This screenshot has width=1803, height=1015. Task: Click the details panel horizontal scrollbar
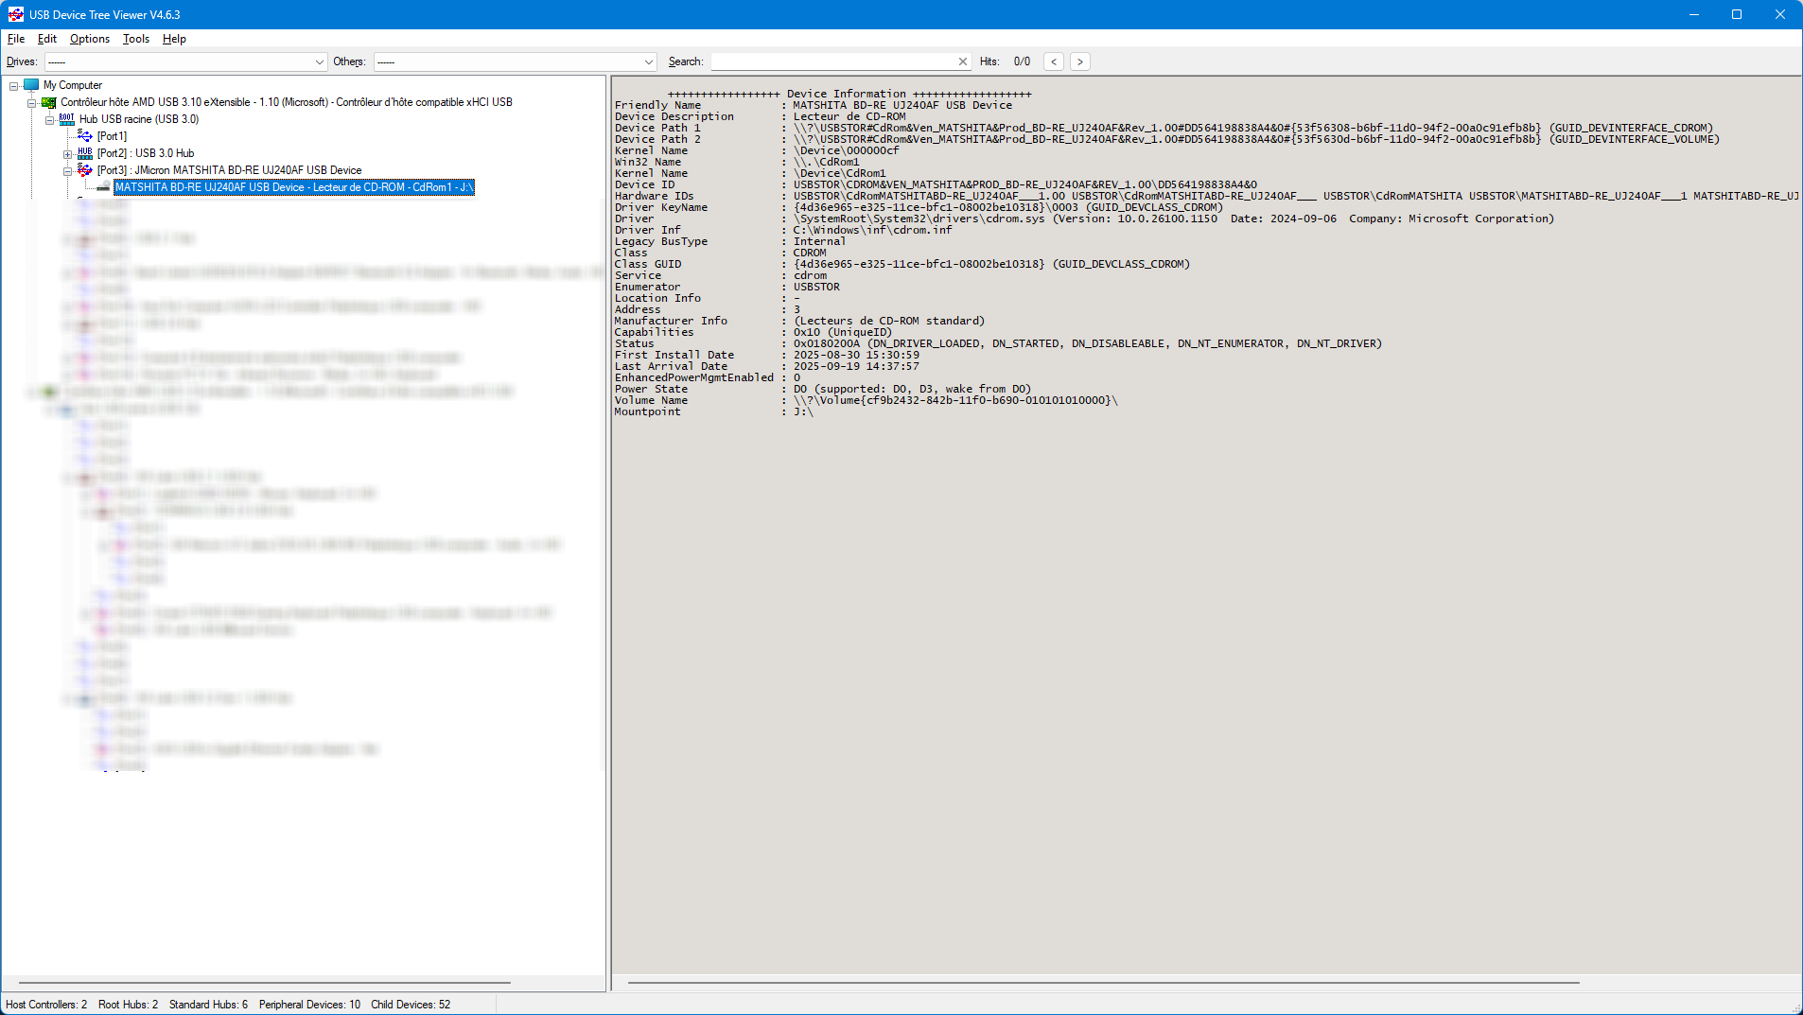pos(1104,983)
